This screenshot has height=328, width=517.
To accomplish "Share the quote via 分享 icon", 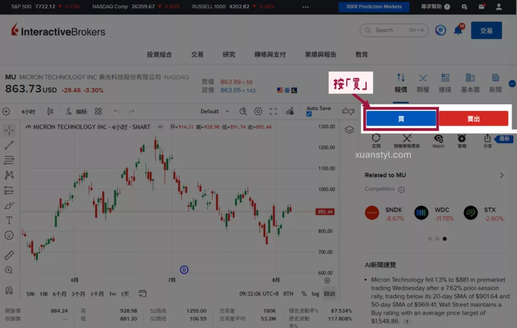I will pos(487,141).
